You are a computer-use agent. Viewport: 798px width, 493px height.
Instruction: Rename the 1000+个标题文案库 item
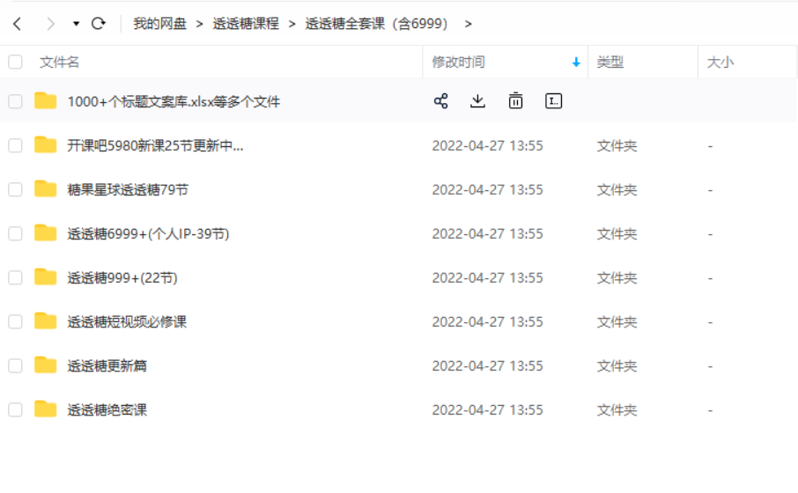553,100
